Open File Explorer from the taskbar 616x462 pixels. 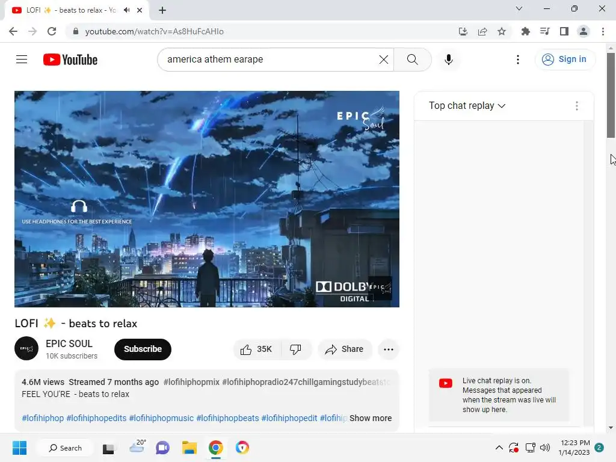point(189,448)
